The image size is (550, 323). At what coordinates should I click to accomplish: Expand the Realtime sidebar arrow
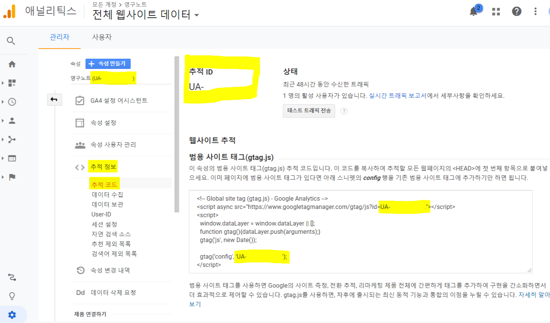click(3, 102)
